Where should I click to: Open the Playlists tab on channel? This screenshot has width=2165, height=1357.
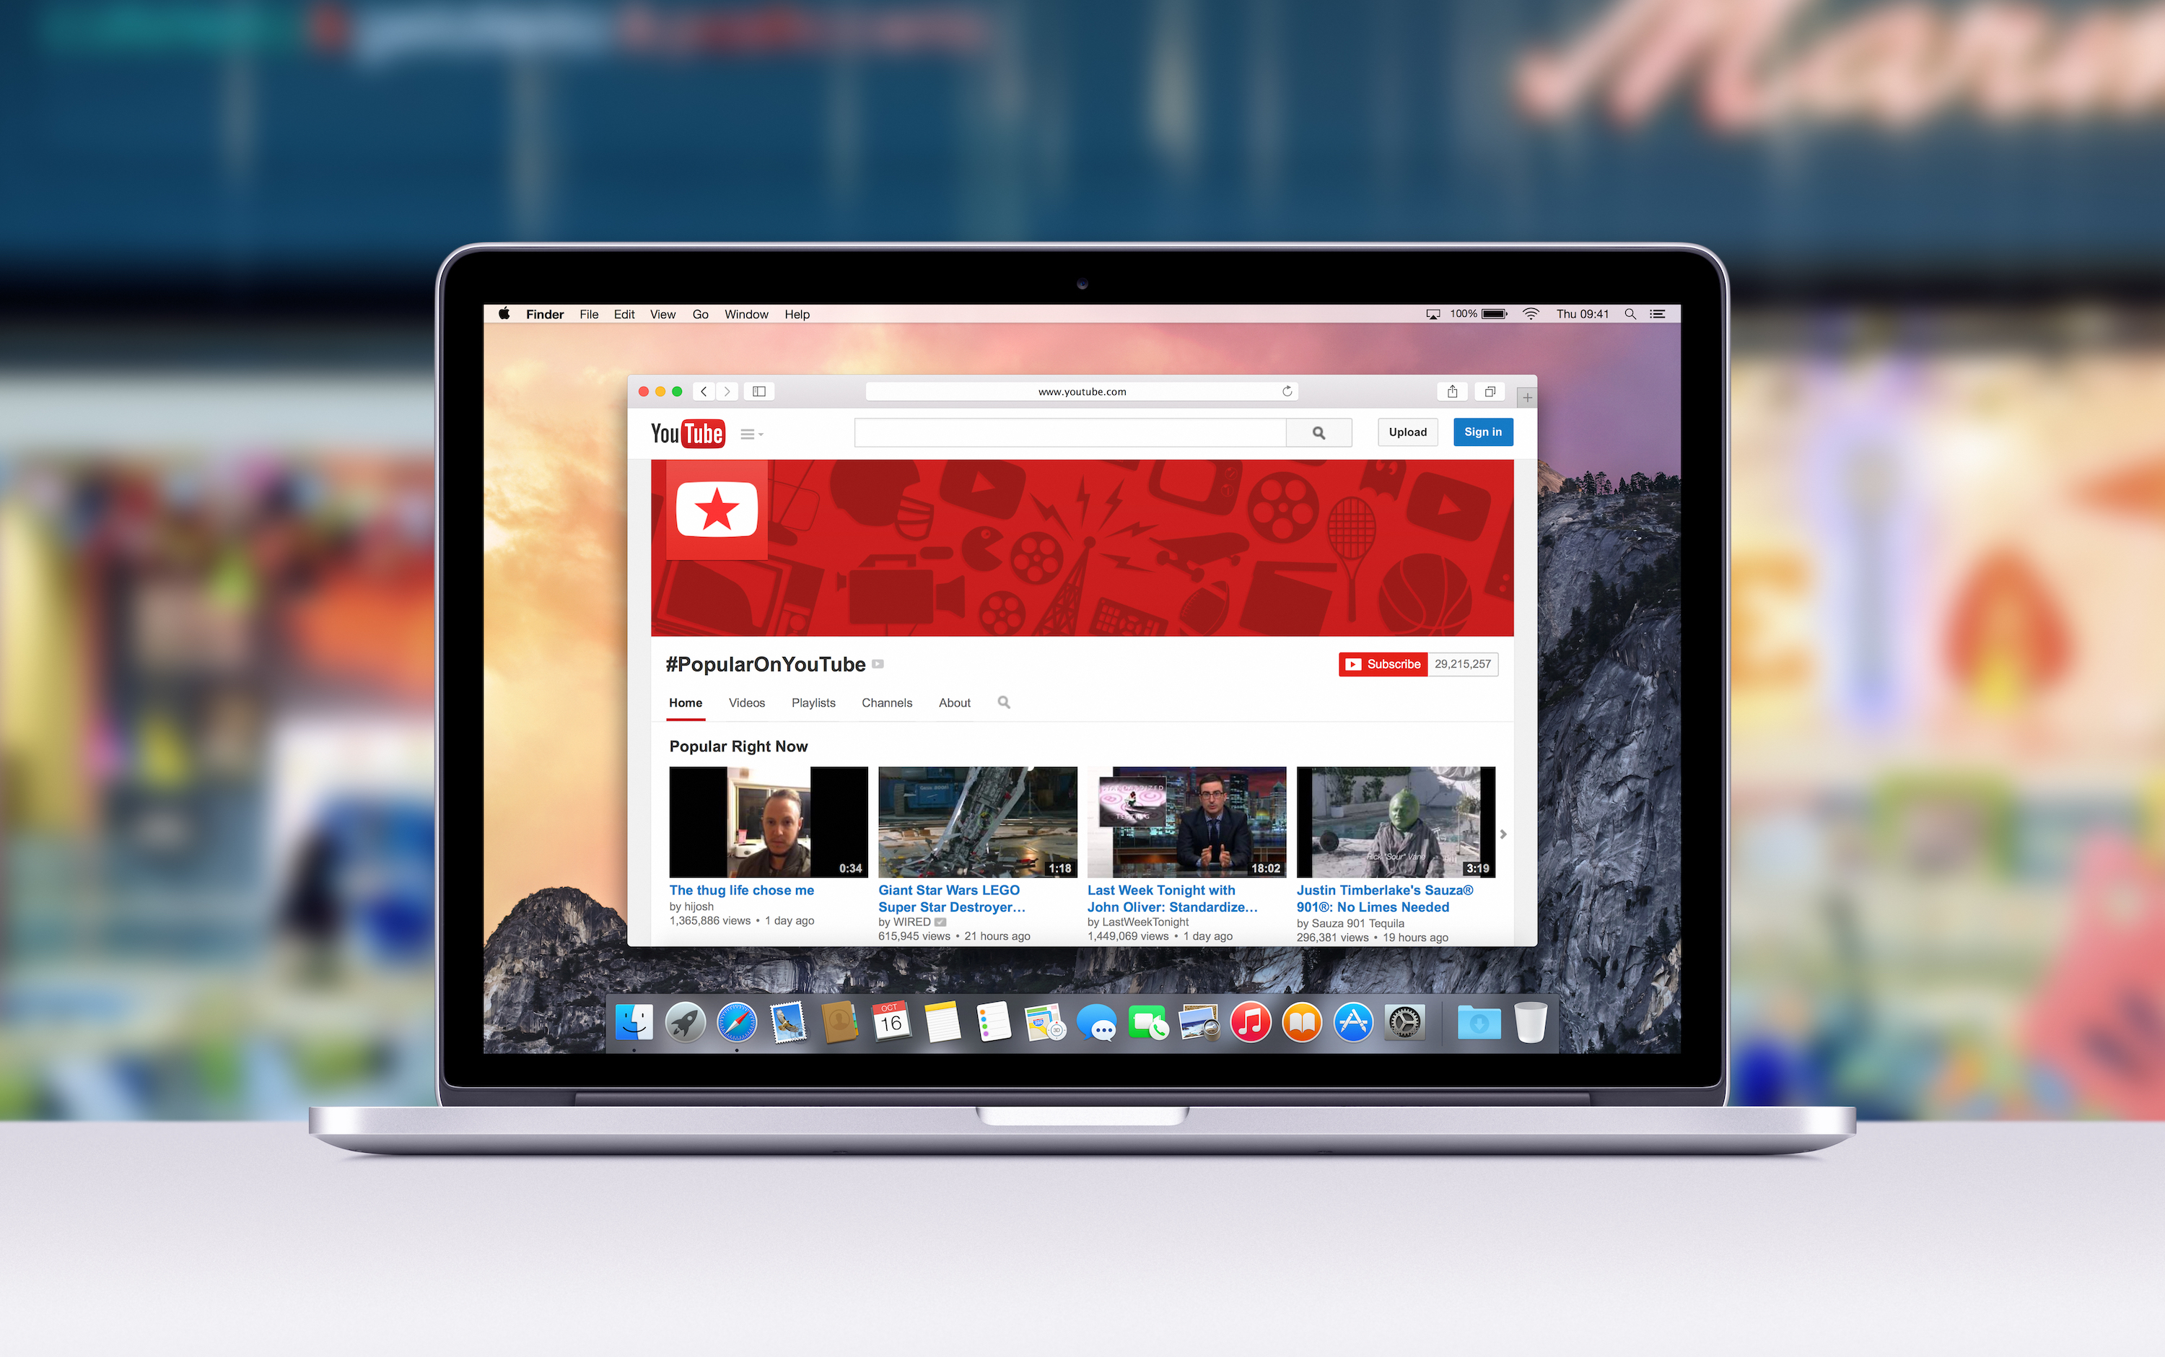pos(813,702)
